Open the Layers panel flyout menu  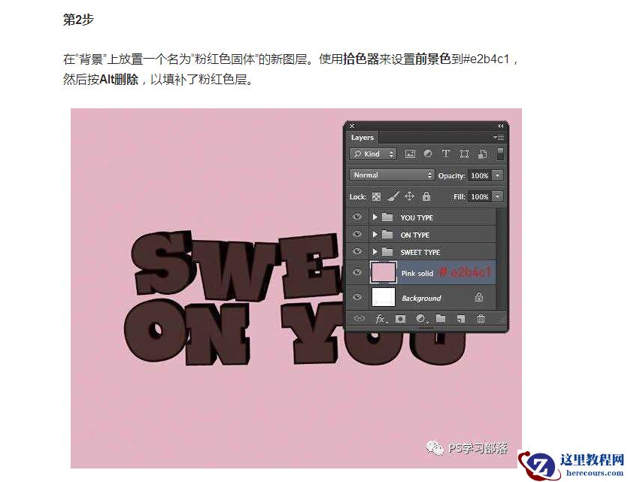click(499, 135)
